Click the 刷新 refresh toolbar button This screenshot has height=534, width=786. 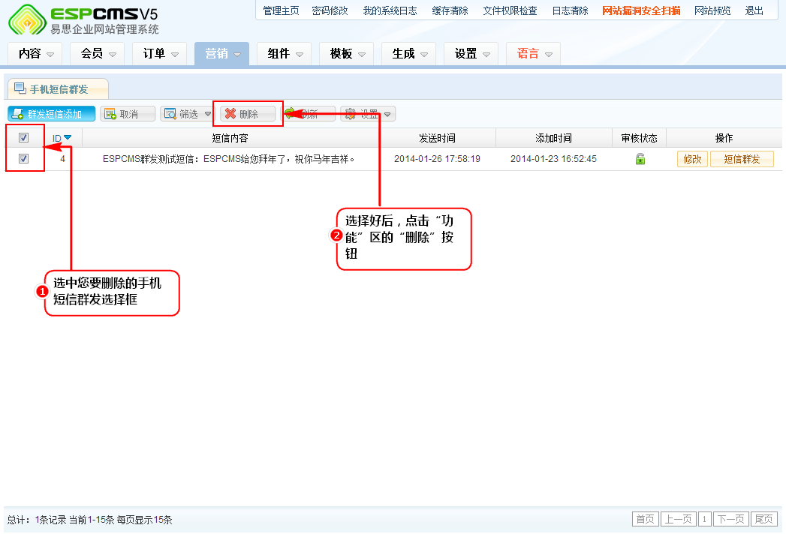(x=309, y=114)
